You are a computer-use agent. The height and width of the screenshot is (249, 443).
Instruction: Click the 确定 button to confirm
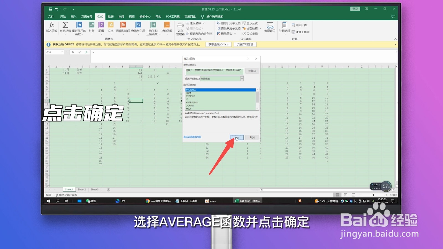pos(237,138)
